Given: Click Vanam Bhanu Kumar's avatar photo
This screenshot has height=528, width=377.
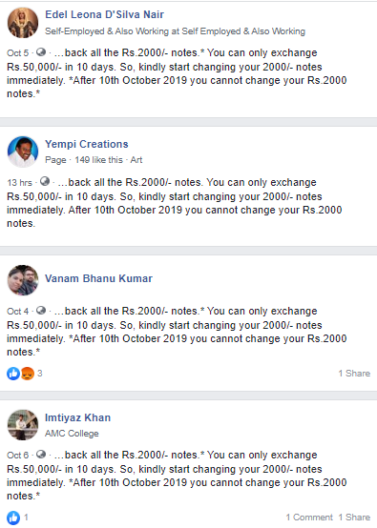Looking at the screenshot, I should point(23,280).
